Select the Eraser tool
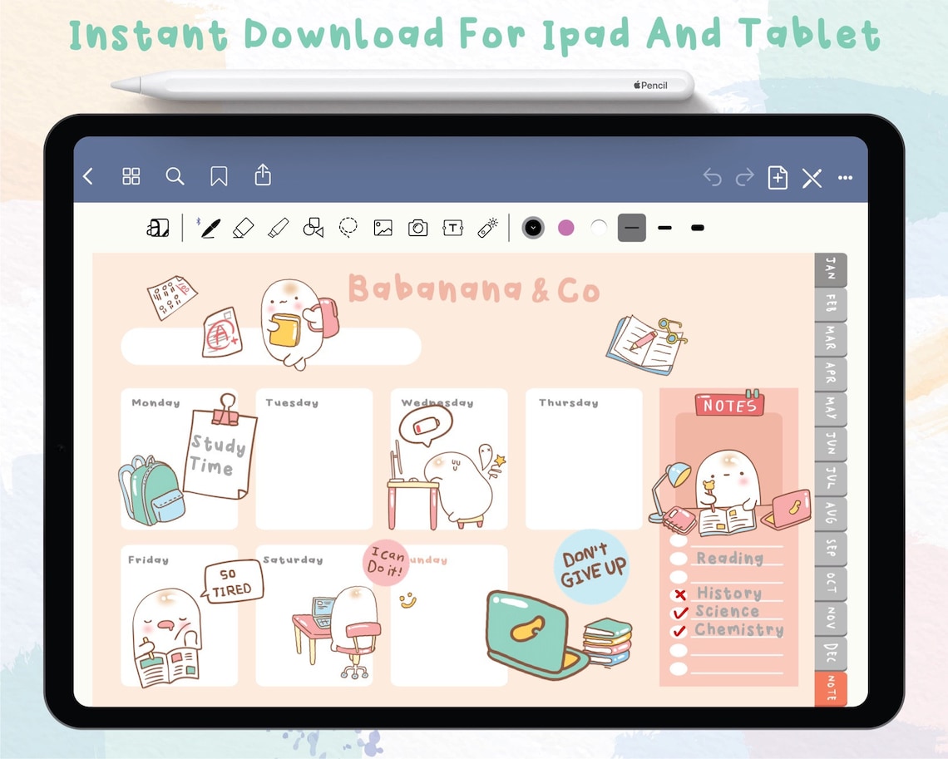This screenshot has height=759, width=948. click(x=243, y=227)
